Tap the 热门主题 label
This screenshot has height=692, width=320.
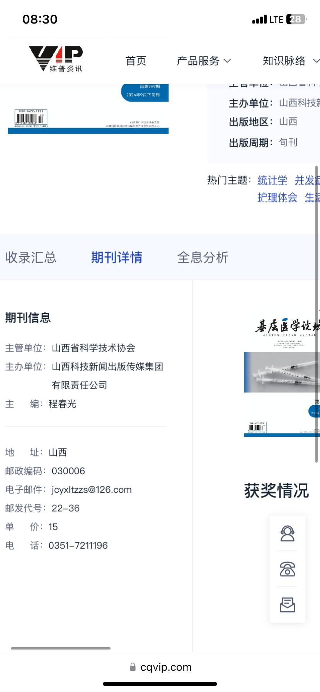coord(229,180)
